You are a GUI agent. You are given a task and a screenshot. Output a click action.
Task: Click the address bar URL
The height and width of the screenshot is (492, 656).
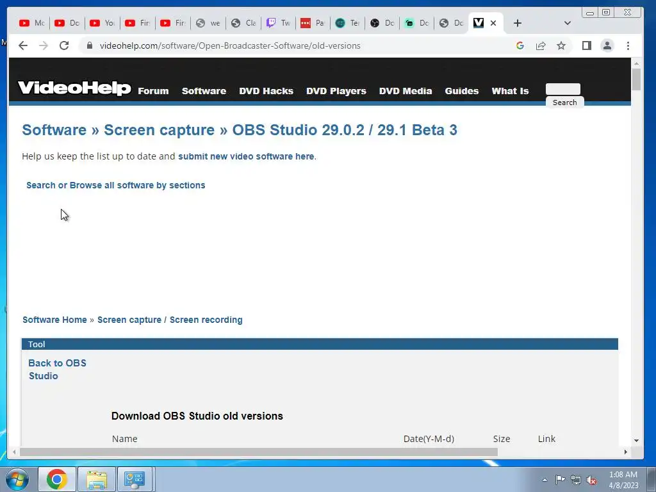click(x=230, y=45)
